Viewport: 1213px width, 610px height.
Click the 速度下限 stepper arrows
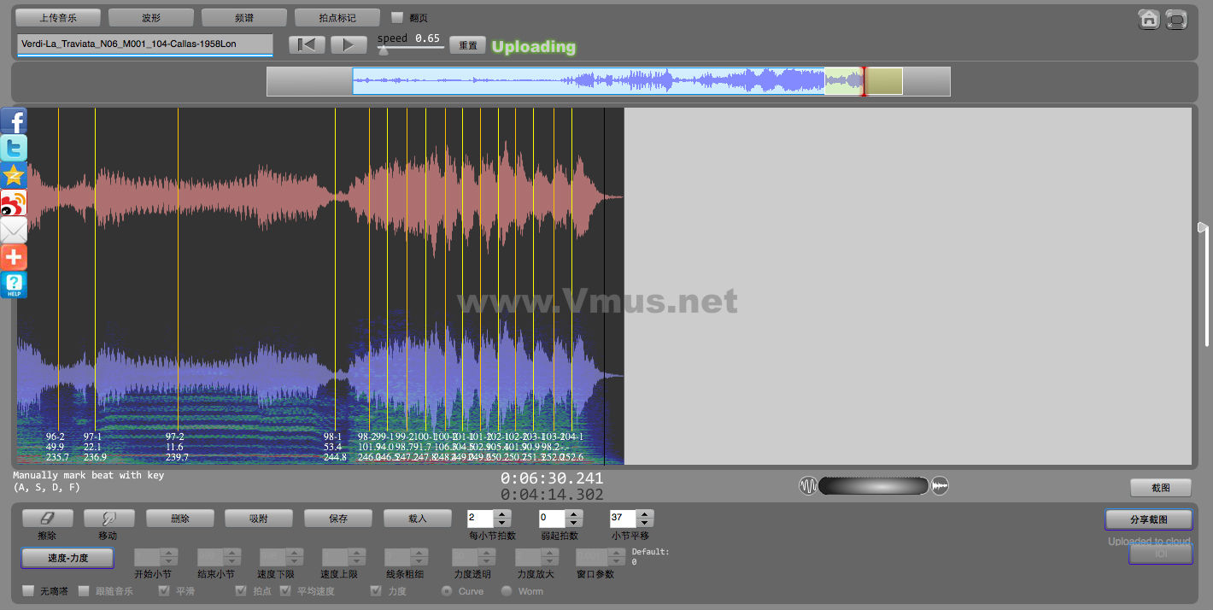tap(295, 557)
